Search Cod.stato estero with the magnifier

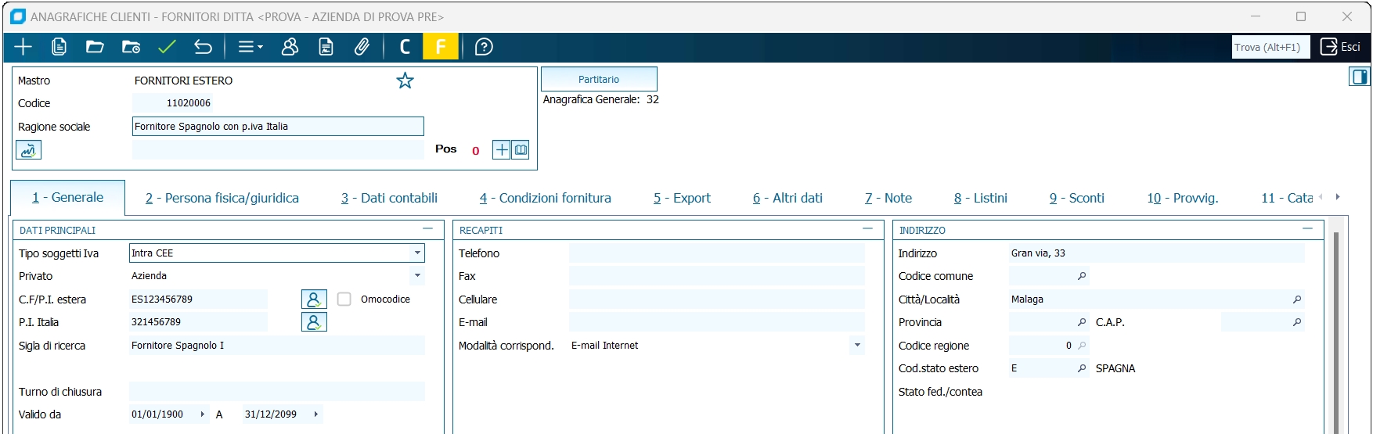pos(1082,368)
